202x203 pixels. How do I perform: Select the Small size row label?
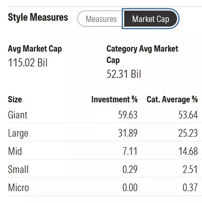tap(18, 169)
